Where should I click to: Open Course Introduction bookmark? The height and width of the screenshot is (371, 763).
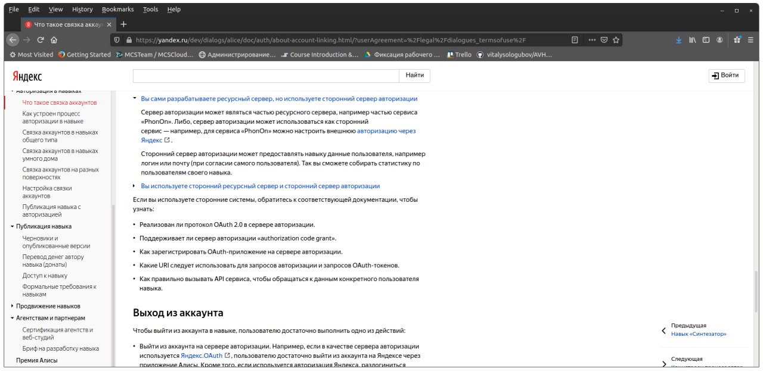[320, 55]
